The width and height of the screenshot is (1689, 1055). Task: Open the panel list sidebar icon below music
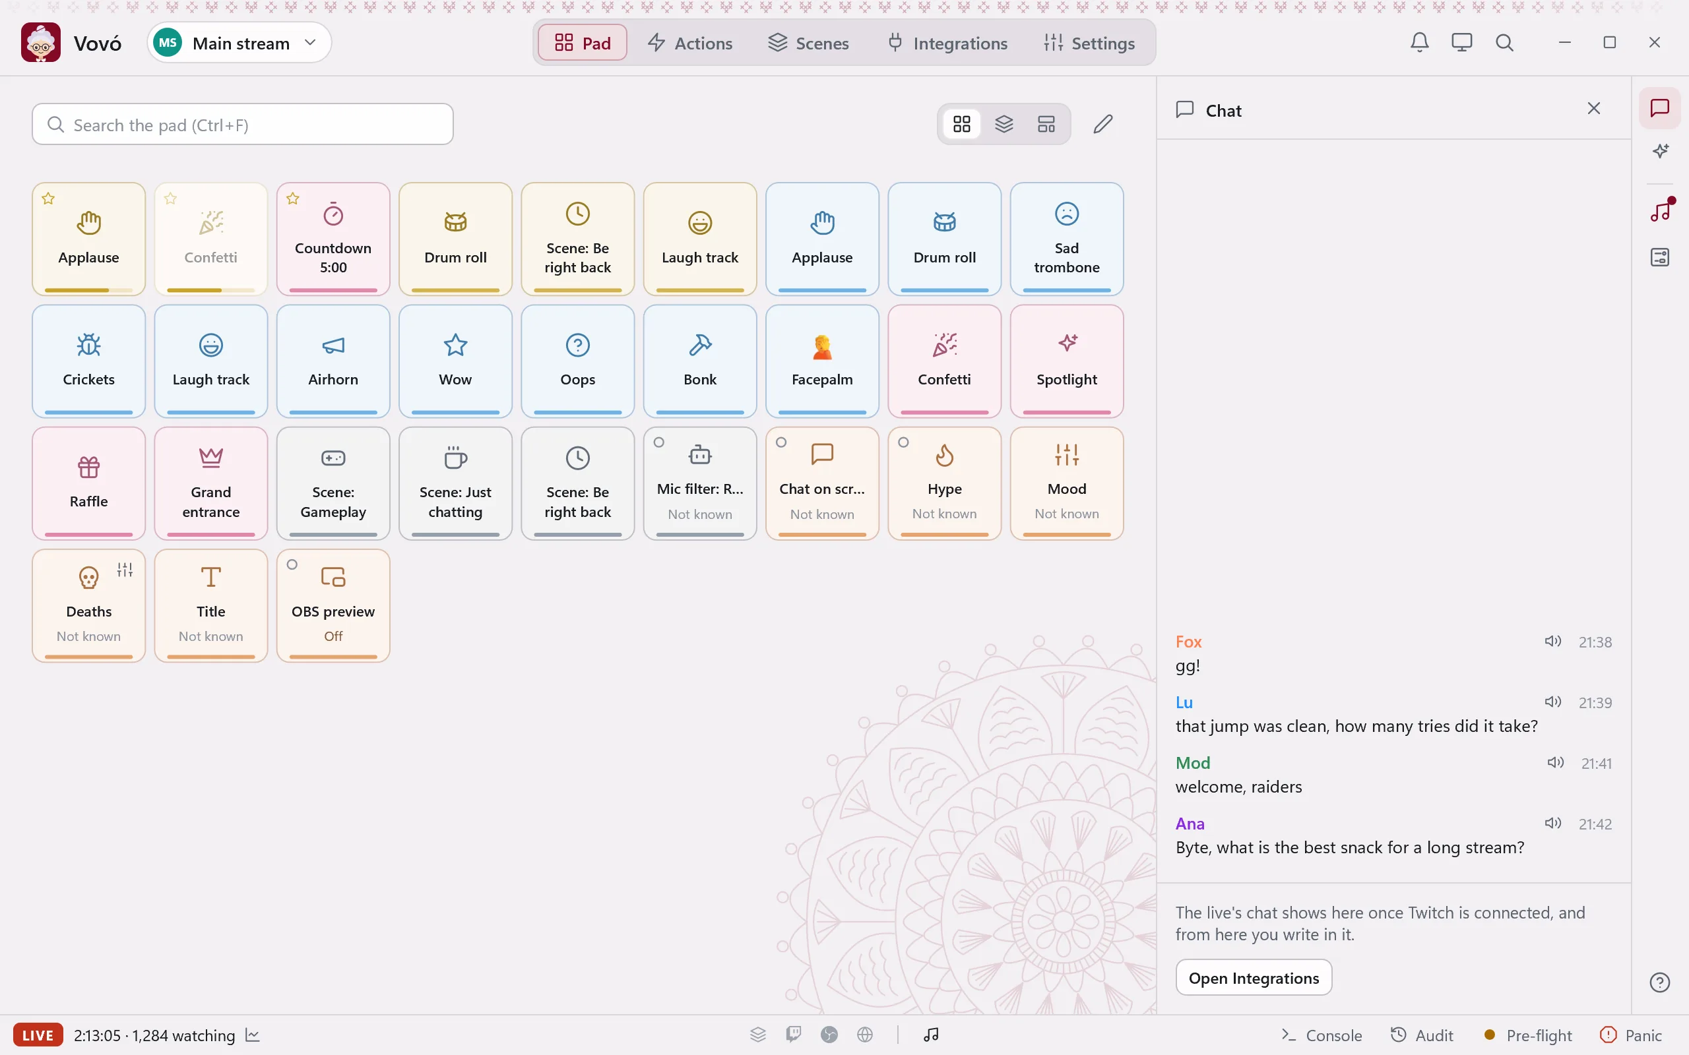click(x=1660, y=257)
